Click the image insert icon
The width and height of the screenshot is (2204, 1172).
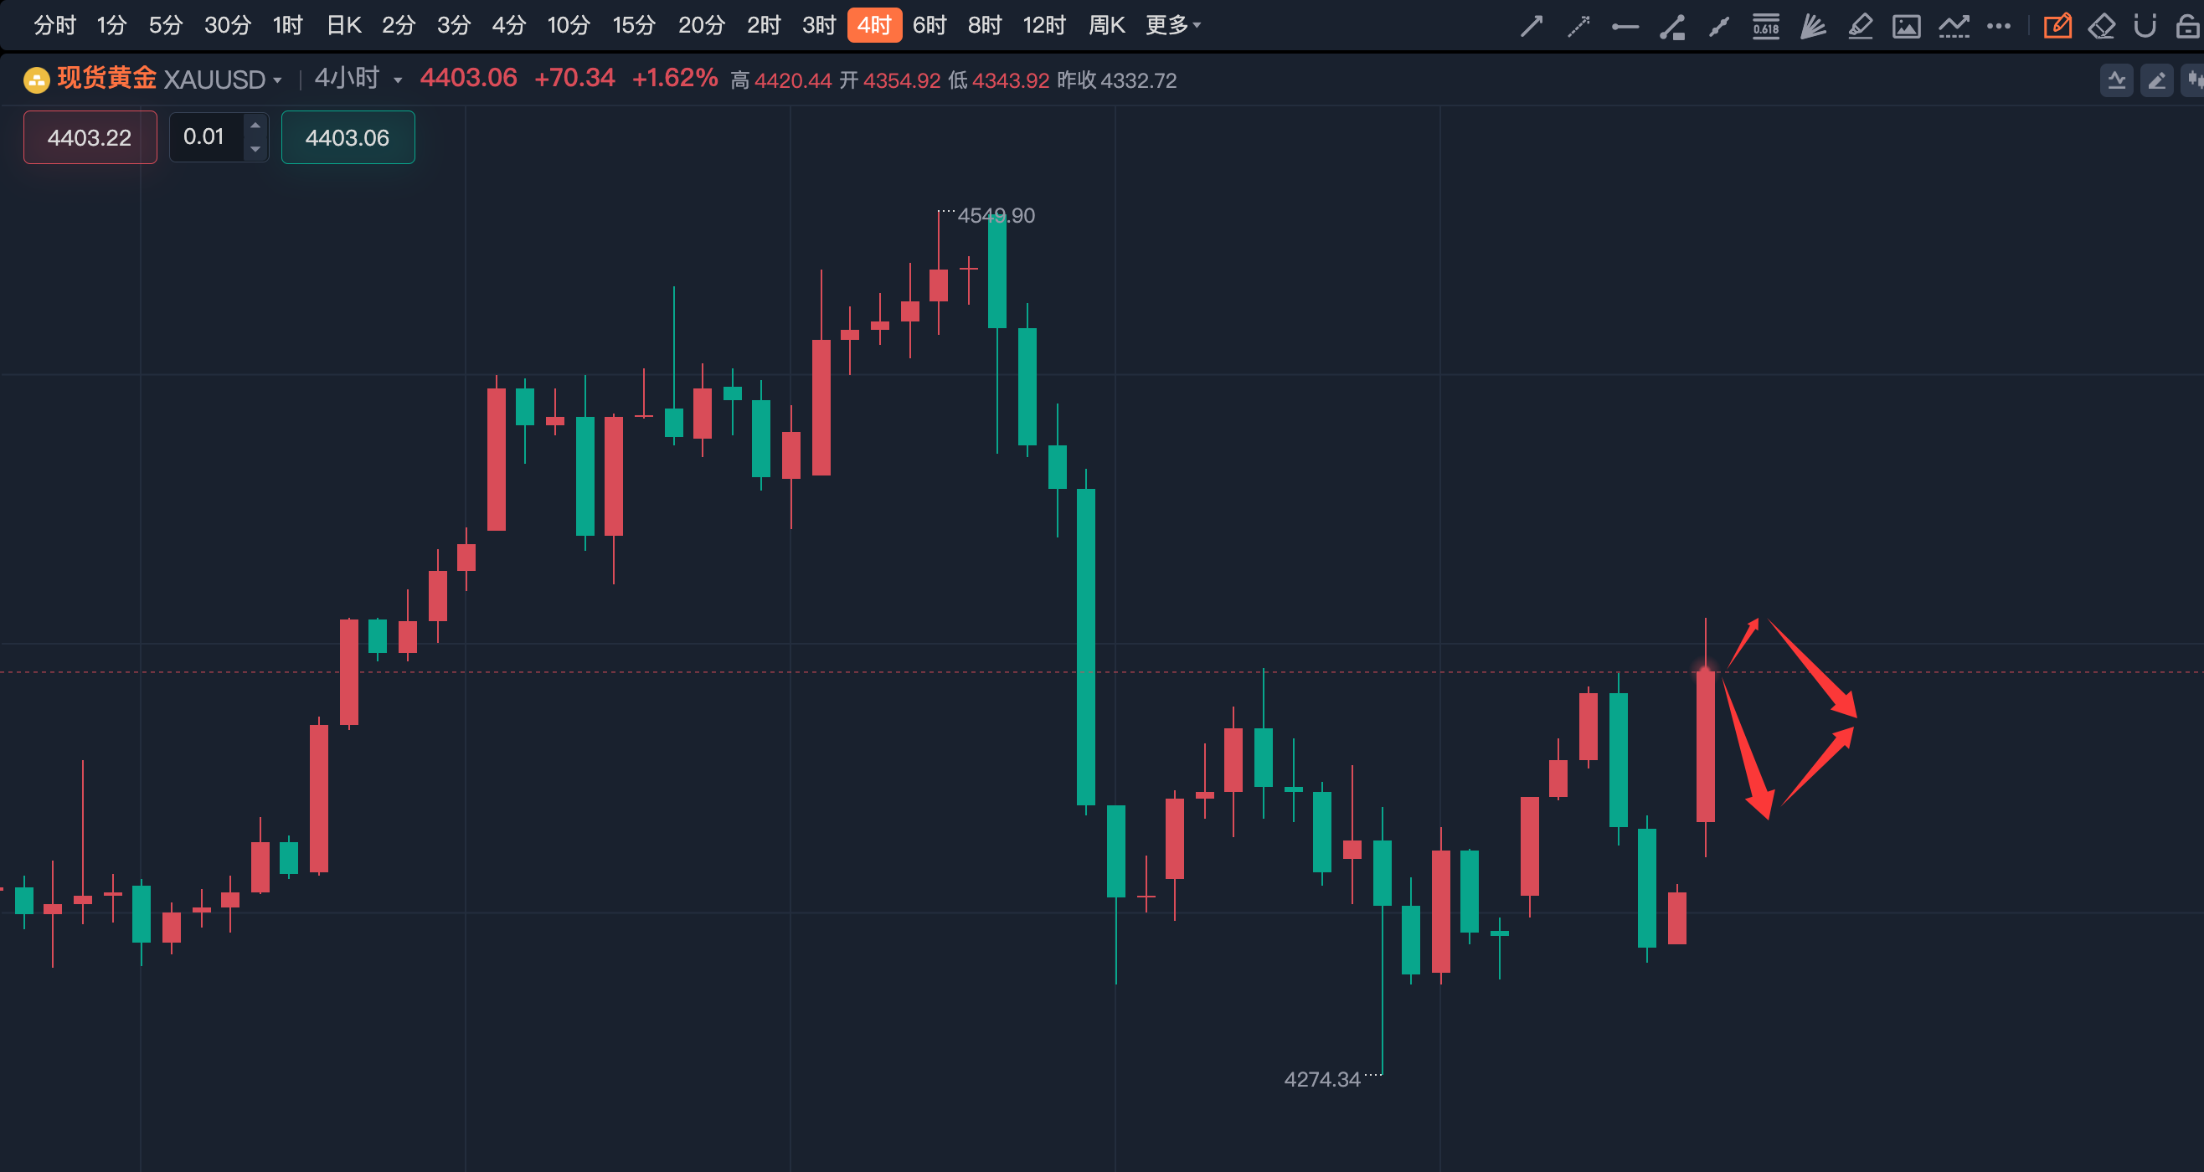coord(1906,27)
